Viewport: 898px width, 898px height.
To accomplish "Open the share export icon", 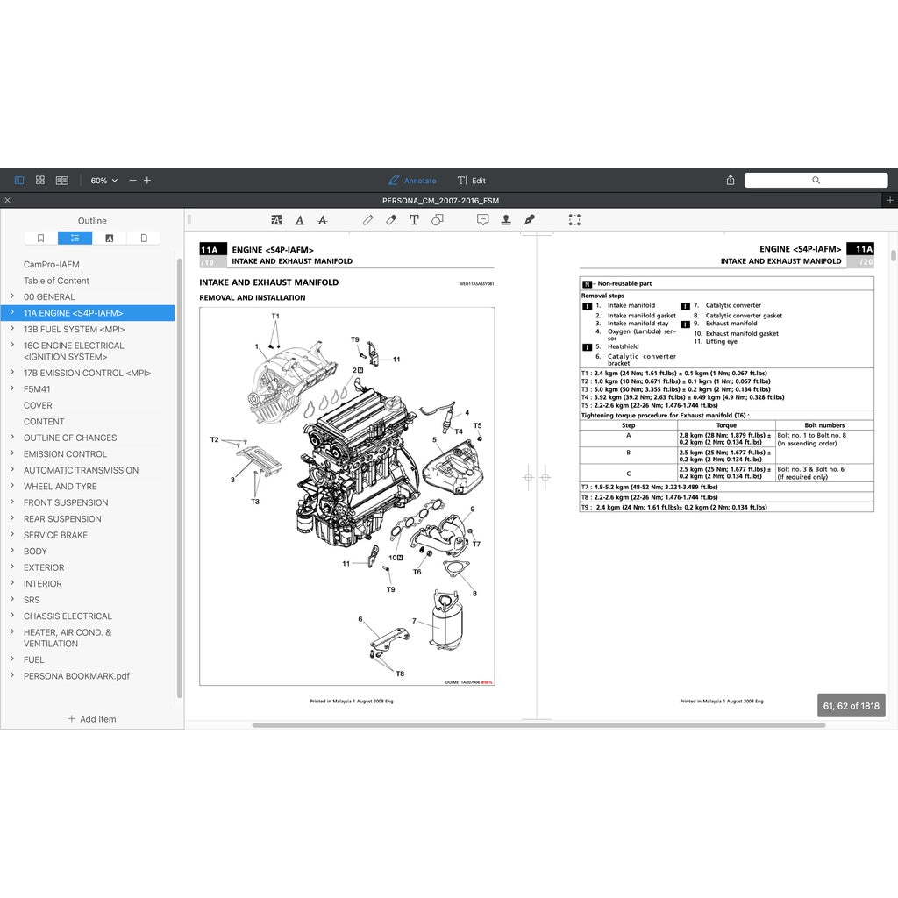I will [x=731, y=181].
